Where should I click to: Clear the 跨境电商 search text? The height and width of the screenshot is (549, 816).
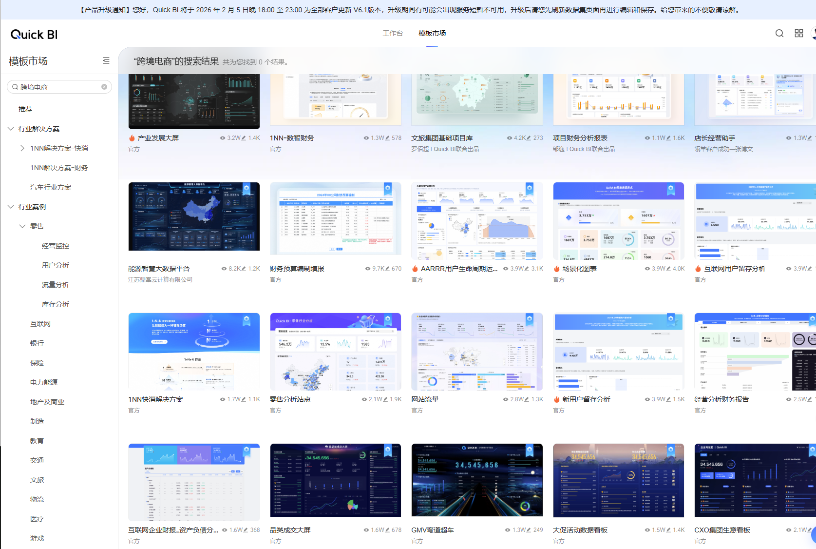(x=104, y=87)
